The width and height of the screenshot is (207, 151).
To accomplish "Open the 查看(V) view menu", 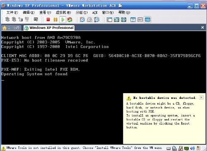I will (x=45, y=12).
